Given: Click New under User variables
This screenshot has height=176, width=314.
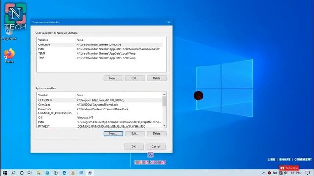Looking at the screenshot, I should (113, 78).
